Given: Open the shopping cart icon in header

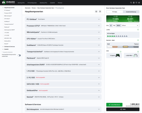Looking at the screenshot, I should pos(139,3).
